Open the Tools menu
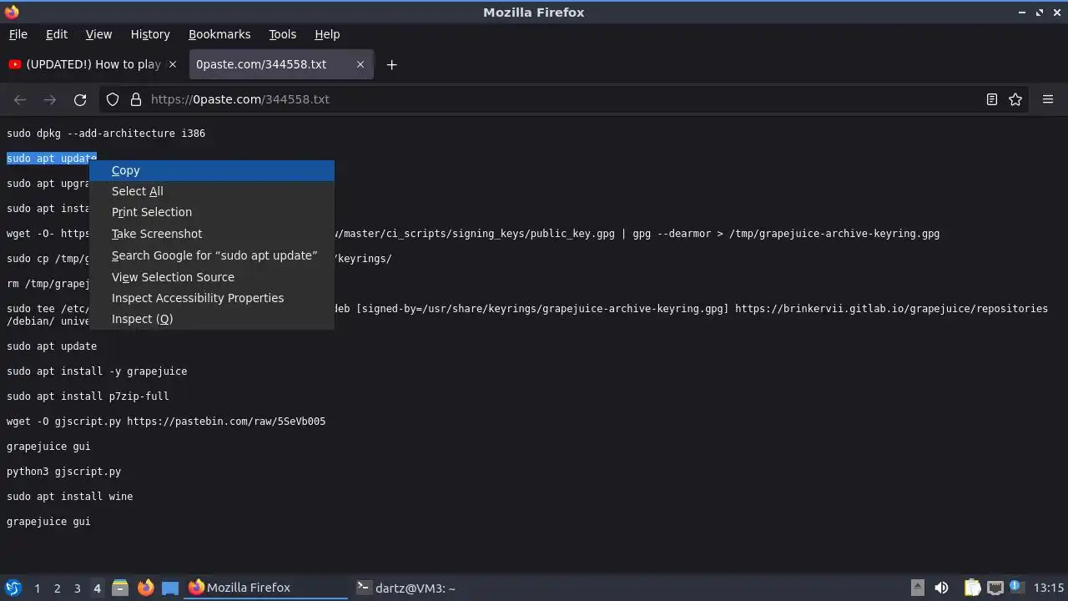Image resolution: width=1068 pixels, height=601 pixels. [x=282, y=34]
